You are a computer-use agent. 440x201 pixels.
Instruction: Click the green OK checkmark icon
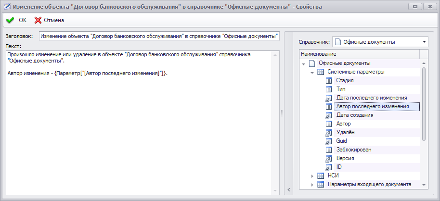coord(10,20)
